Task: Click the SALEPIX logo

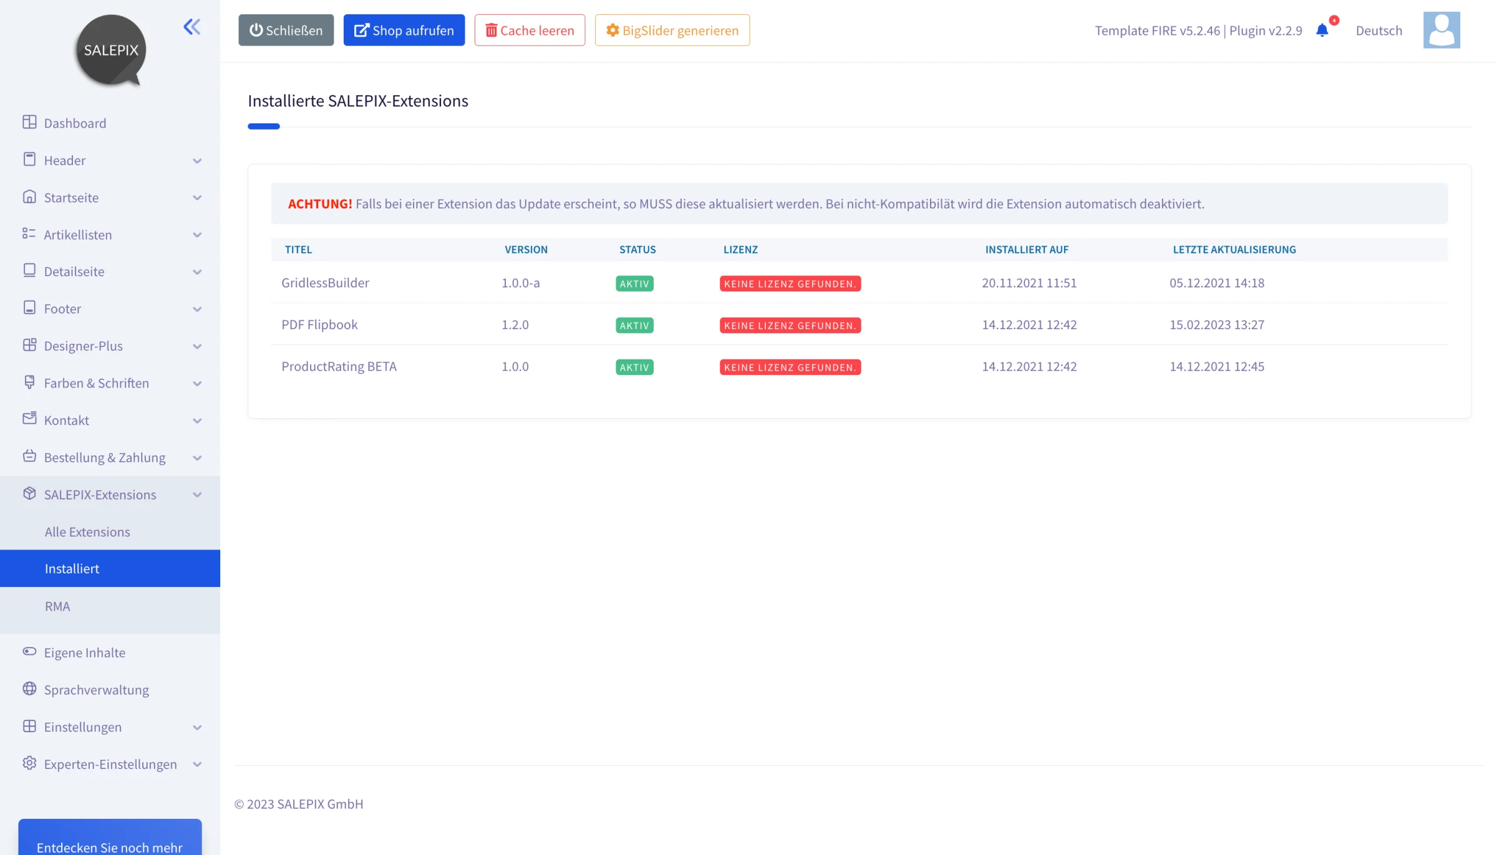Action: pyautogui.click(x=111, y=50)
